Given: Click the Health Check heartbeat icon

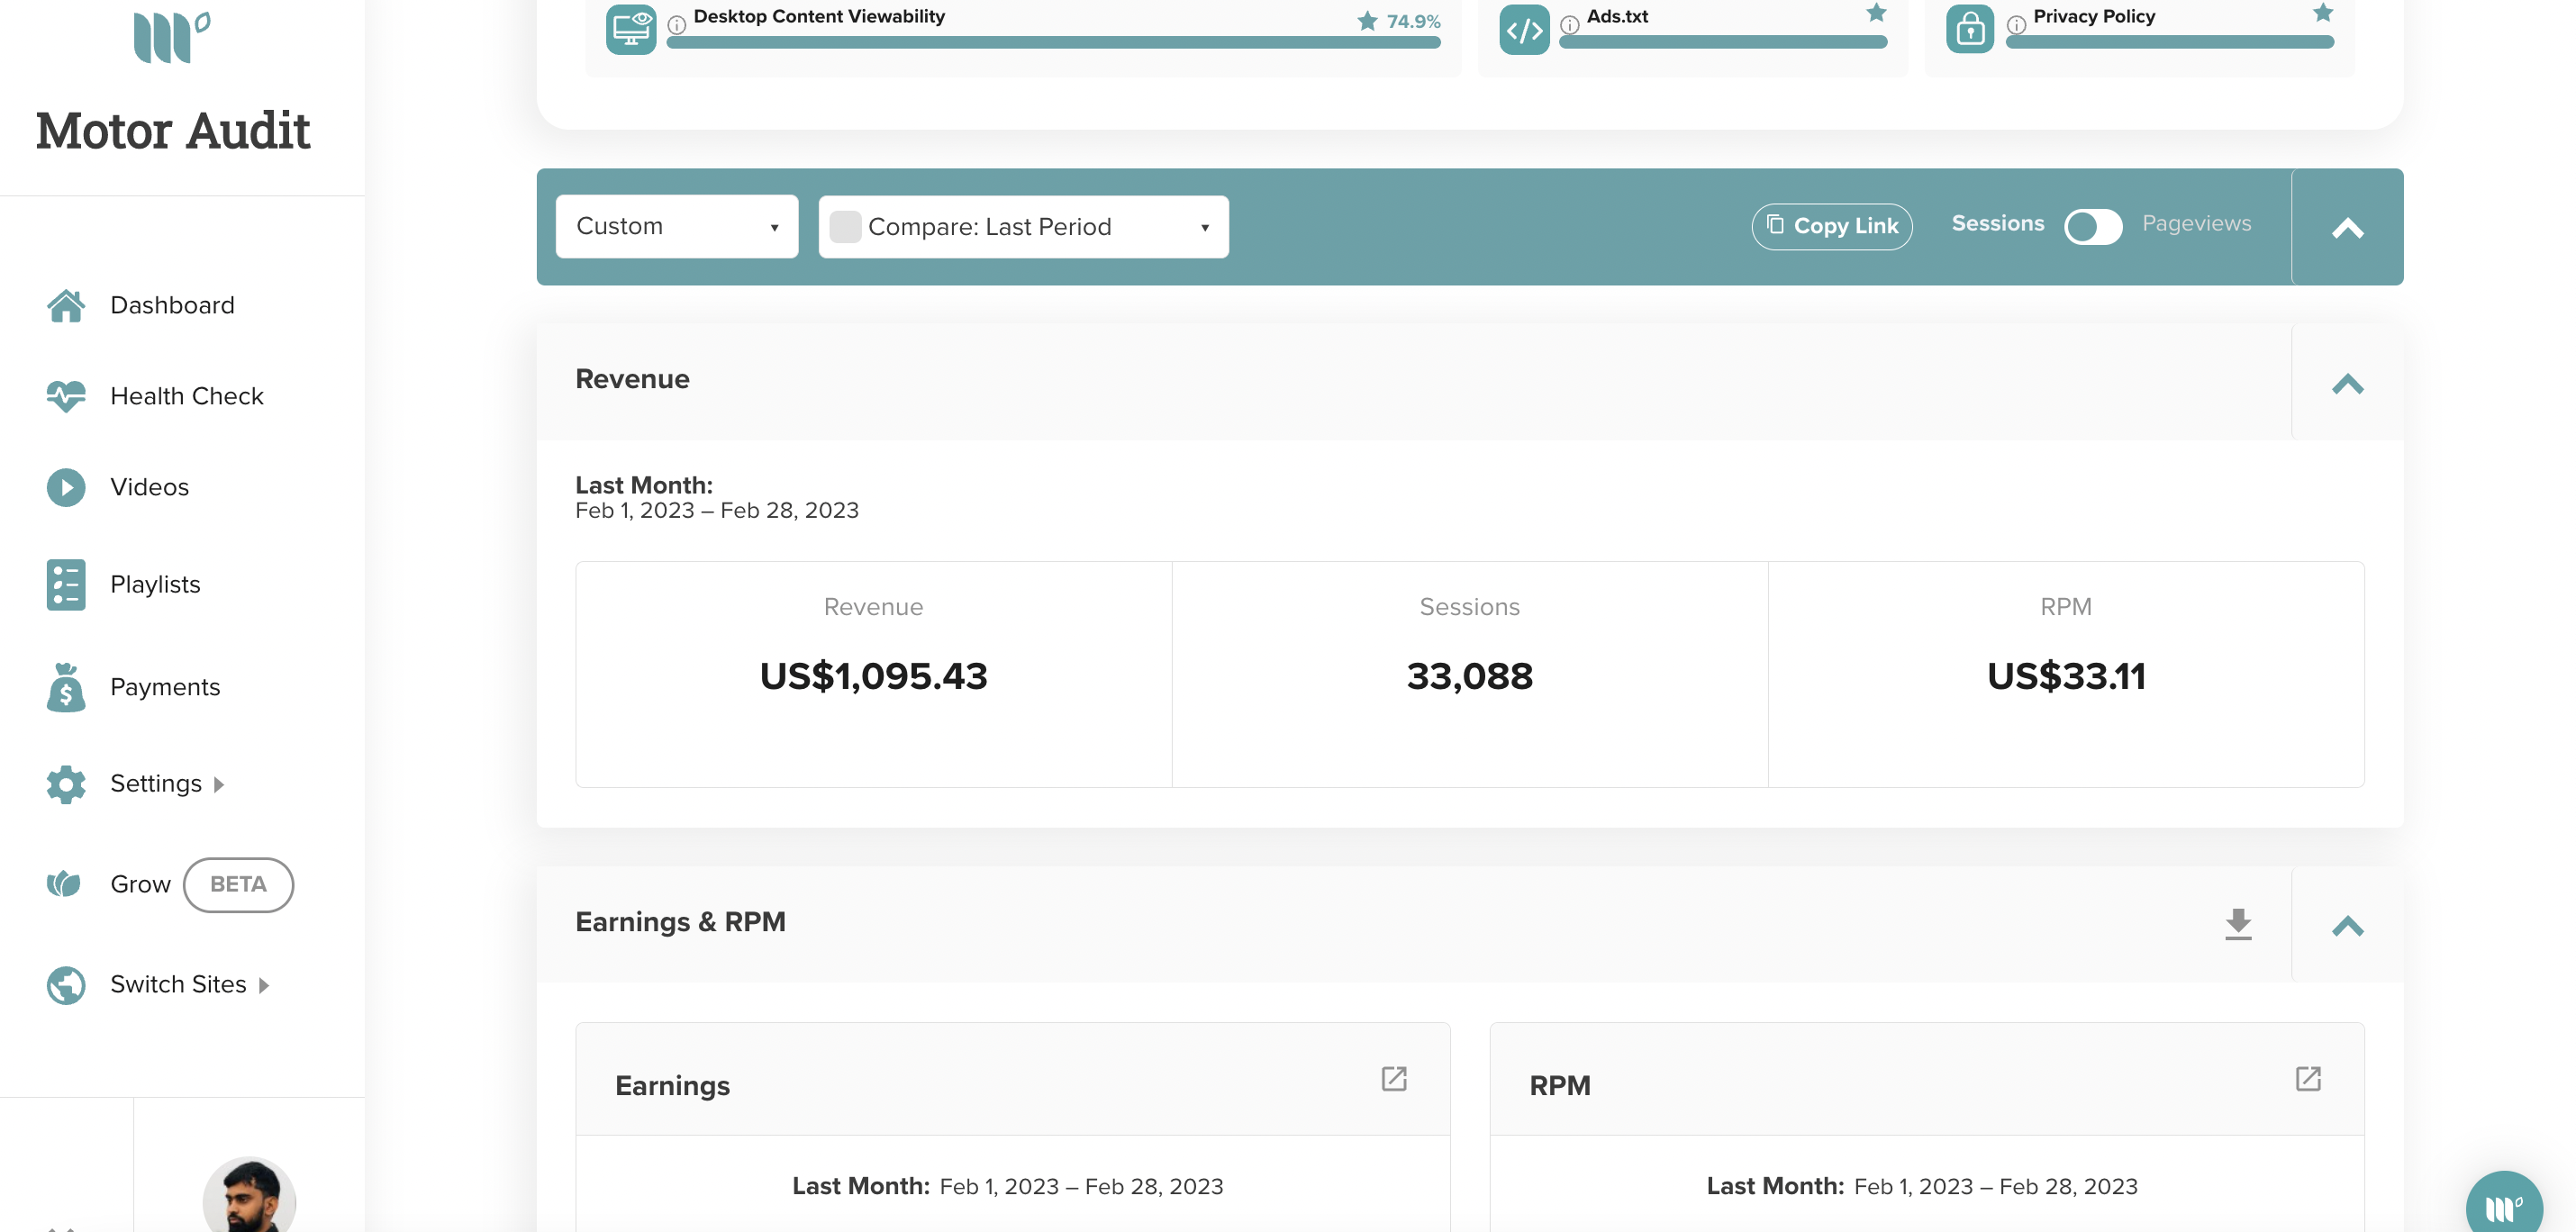Looking at the screenshot, I should [x=66, y=396].
